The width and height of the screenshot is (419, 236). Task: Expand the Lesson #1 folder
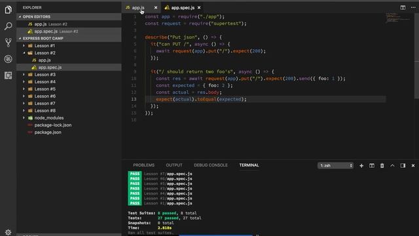(69, 45)
